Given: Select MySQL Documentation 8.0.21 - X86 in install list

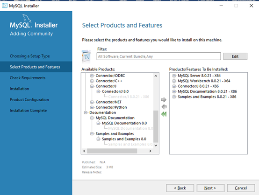Looking at the screenshot, I should tap(207, 91).
